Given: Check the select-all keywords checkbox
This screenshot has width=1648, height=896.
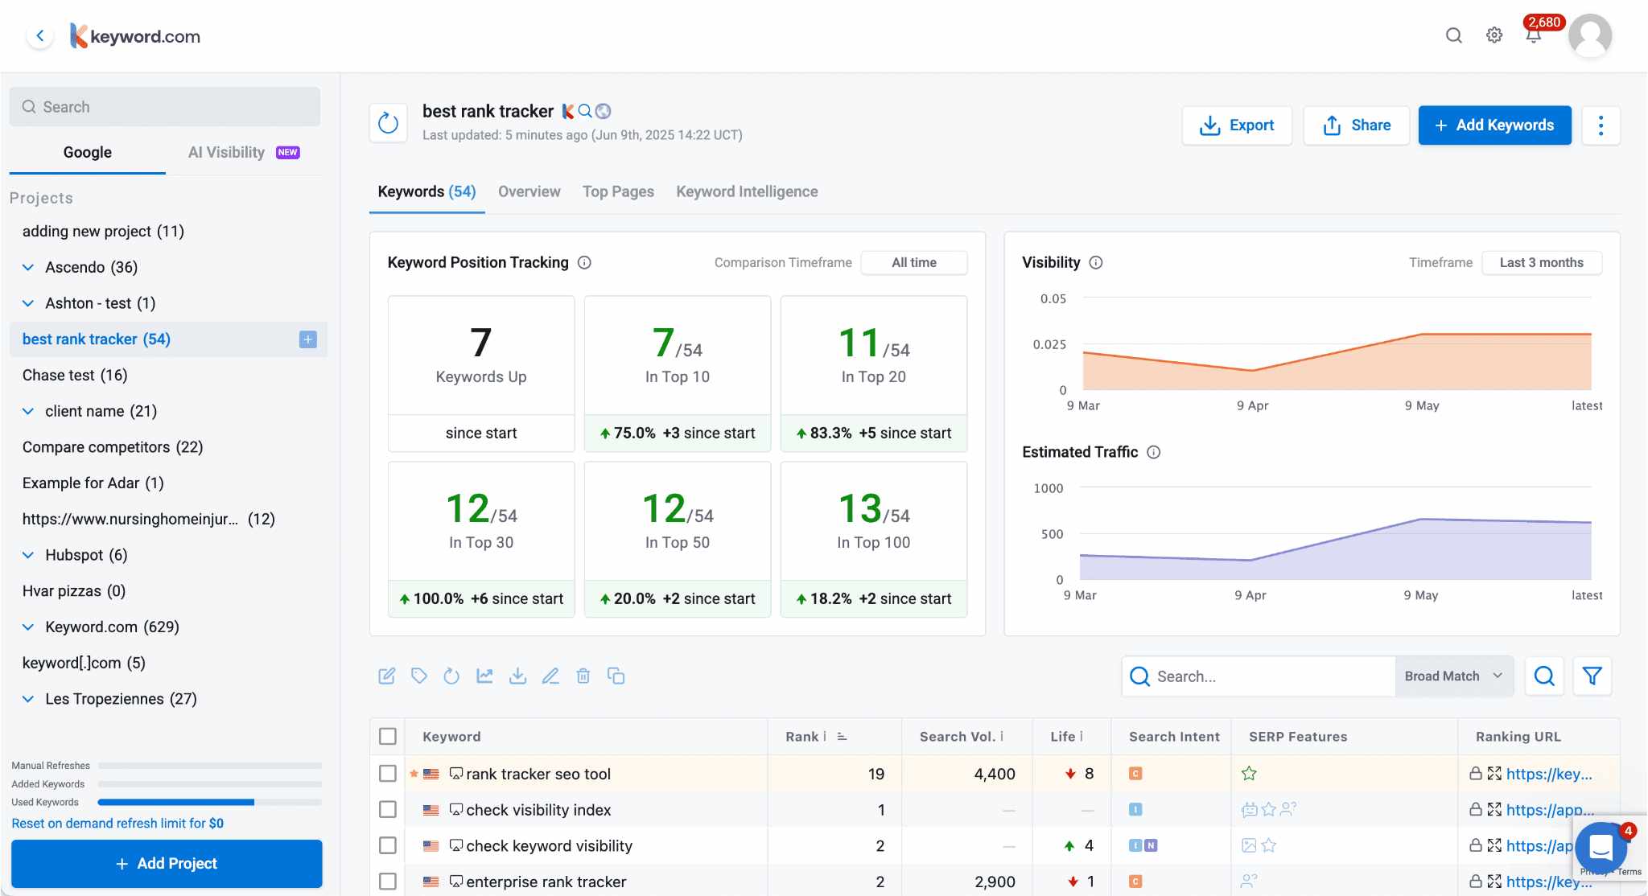Looking at the screenshot, I should point(388,736).
